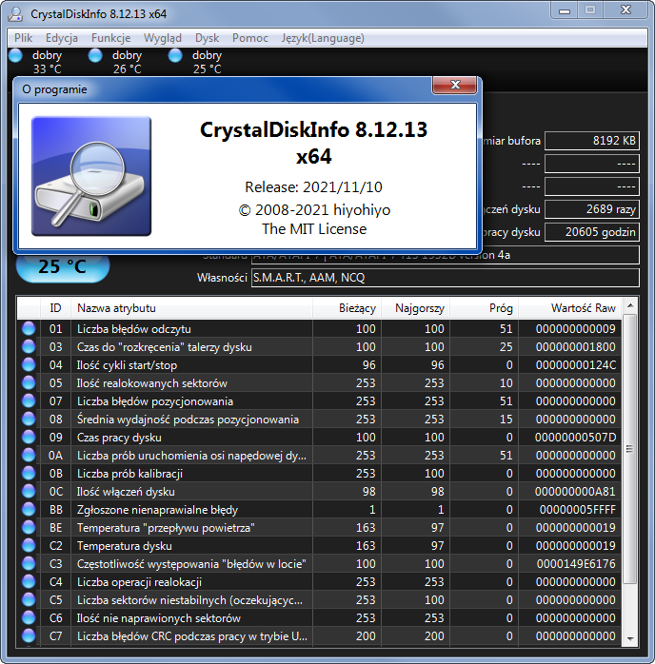Image resolution: width=655 pixels, height=664 pixels.
Task: Click status orb for 08 Średnia wydajność row
Action: pos(29,420)
